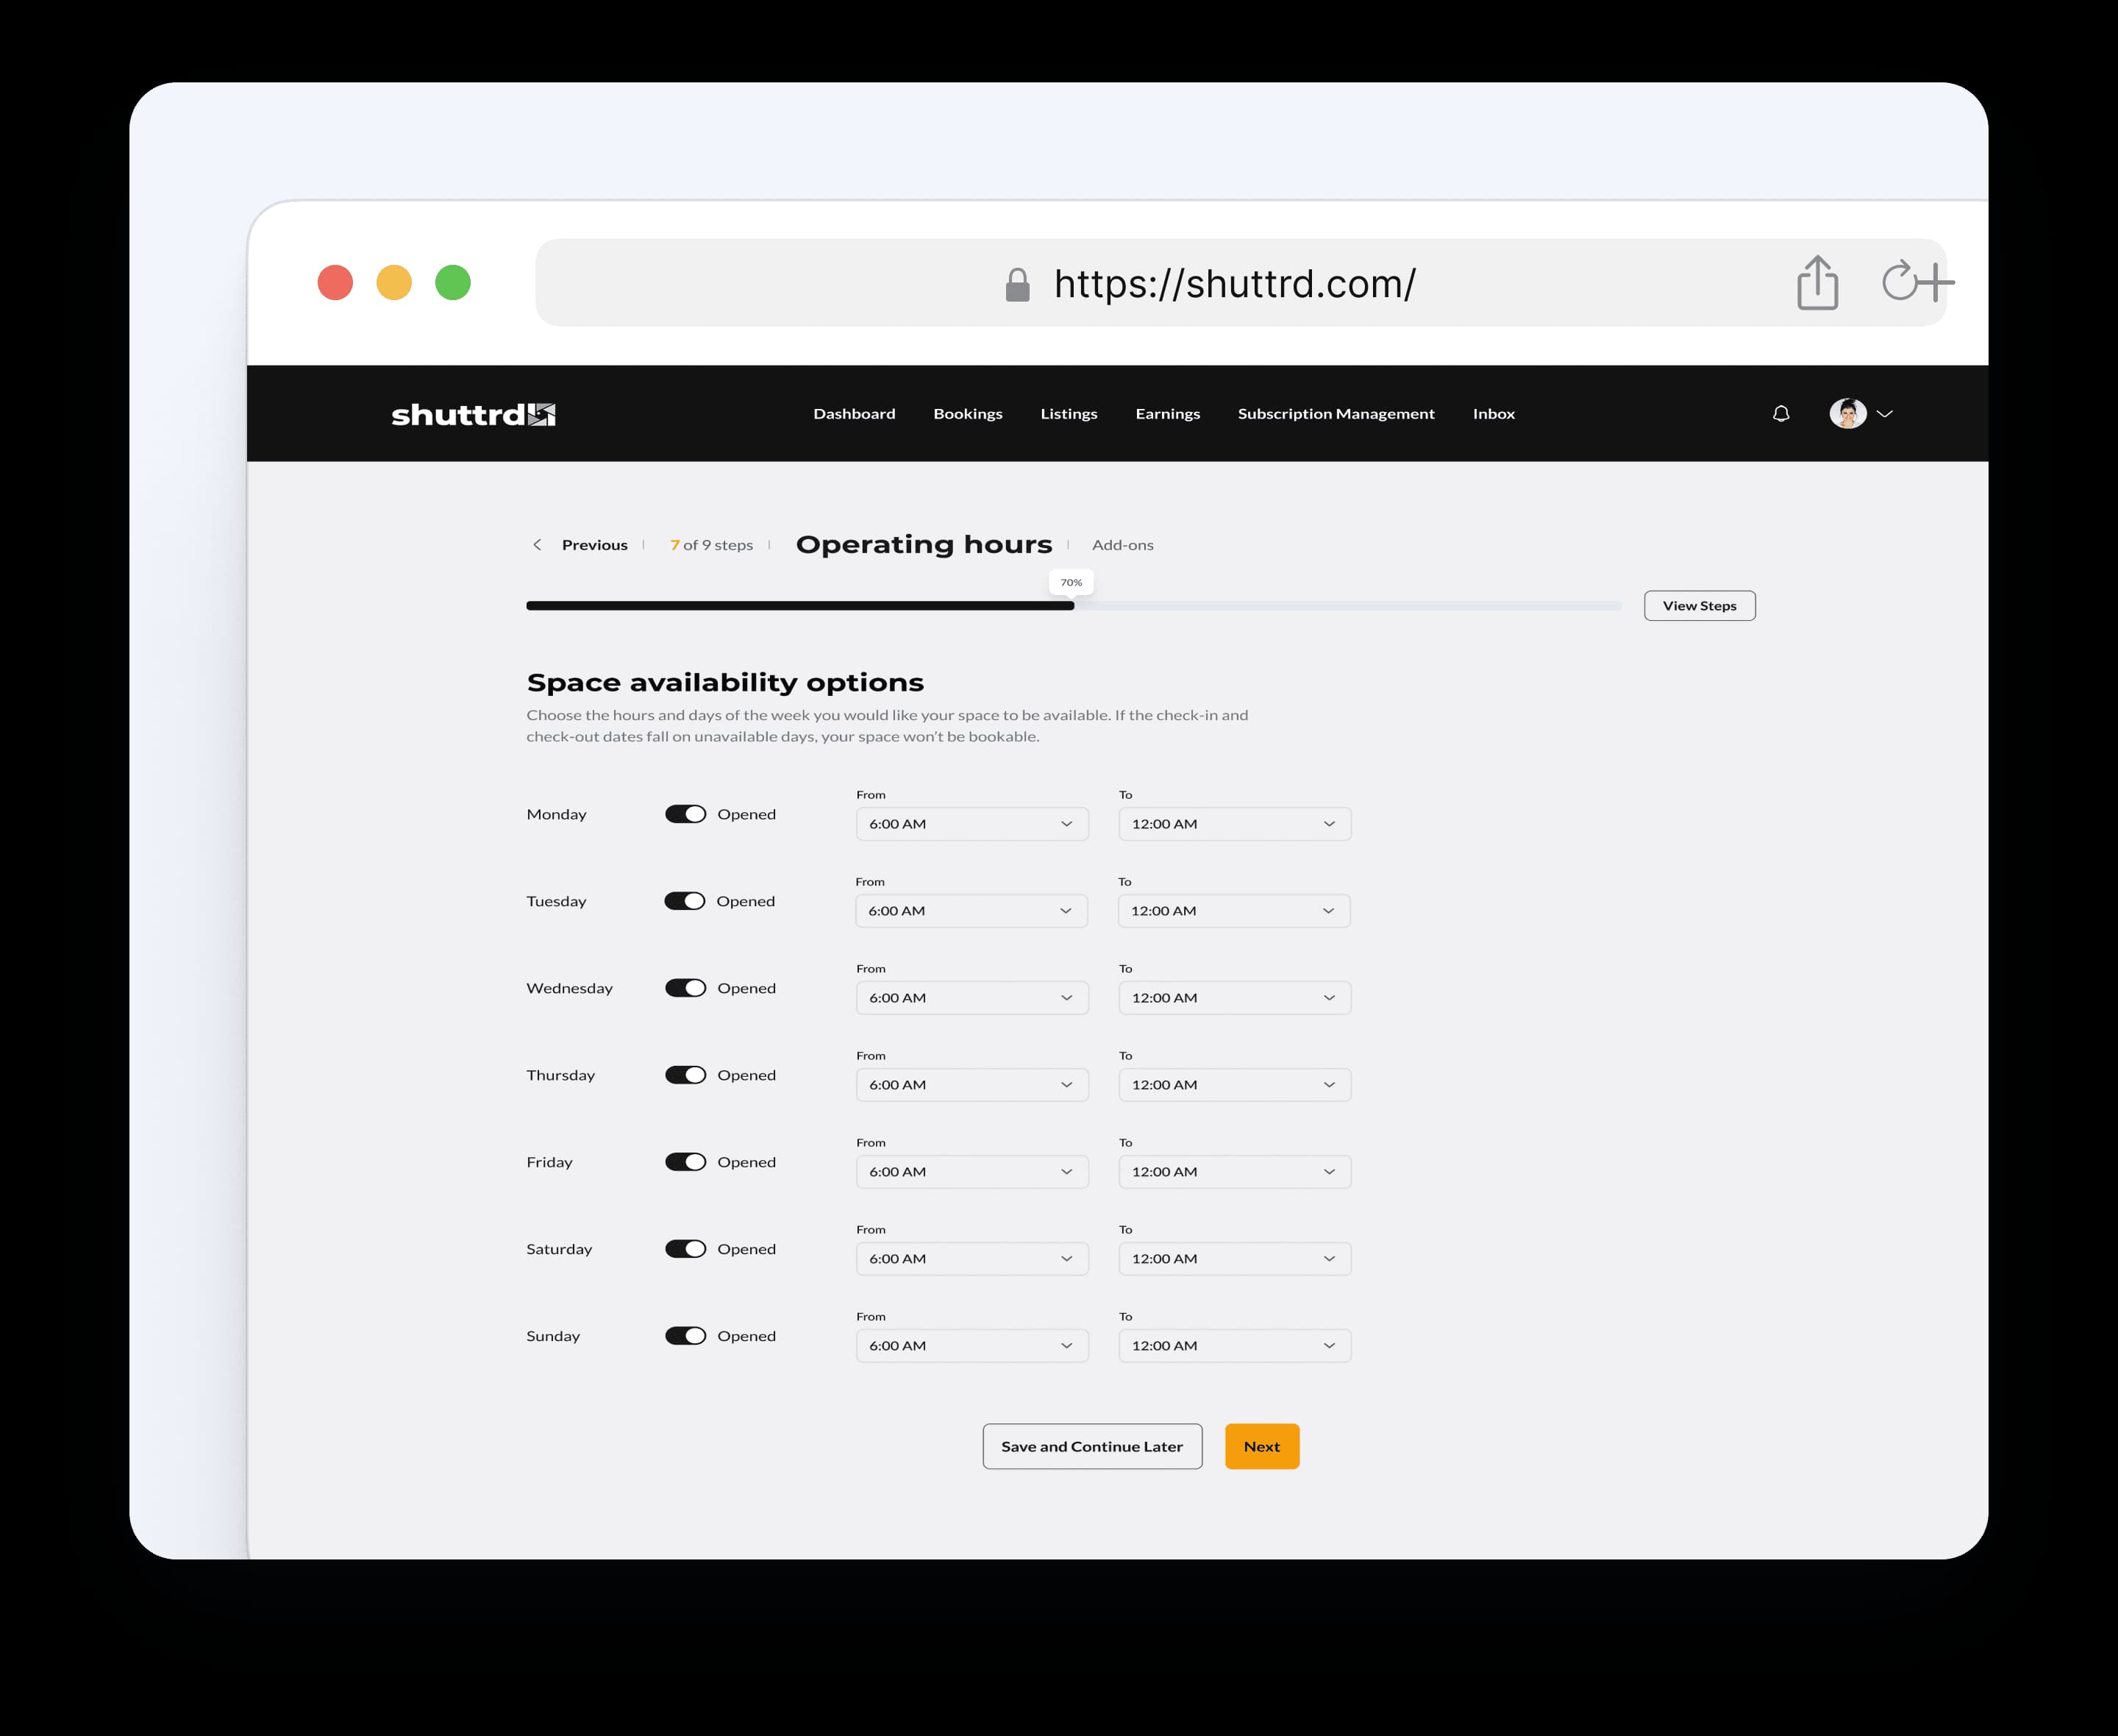The image size is (2118, 1736).
Task: Disable the Thursday opened toggle
Action: (x=685, y=1075)
